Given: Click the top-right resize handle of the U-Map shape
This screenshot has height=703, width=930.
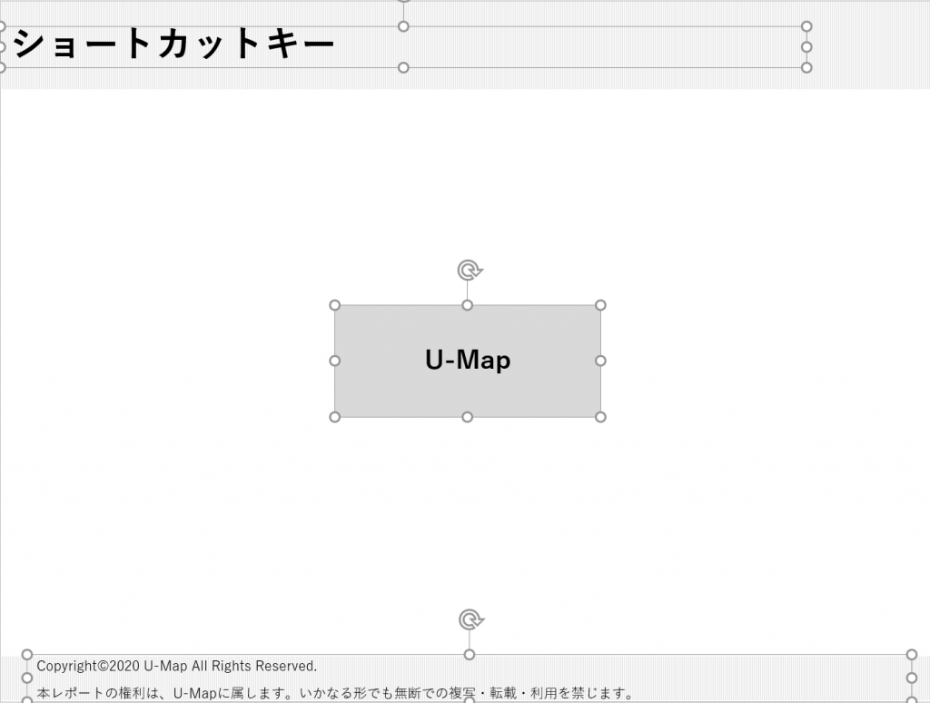Looking at the screenshot, I should point(600,305).
